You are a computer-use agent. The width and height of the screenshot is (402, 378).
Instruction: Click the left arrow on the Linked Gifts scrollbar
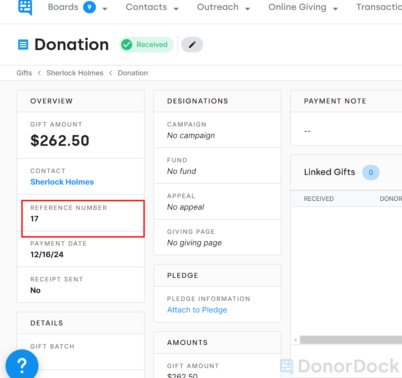coord(295,340)
